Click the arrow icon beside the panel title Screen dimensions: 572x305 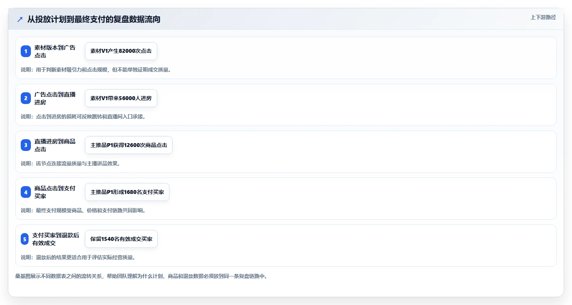(x=20, y=19)
